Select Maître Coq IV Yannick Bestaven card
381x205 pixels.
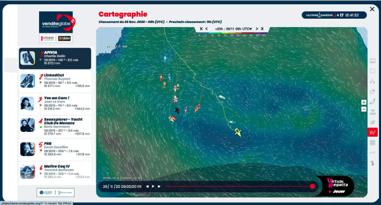(x=55, y=172)
